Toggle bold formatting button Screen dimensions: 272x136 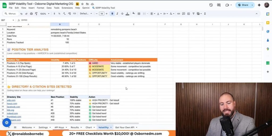[112, 14]
